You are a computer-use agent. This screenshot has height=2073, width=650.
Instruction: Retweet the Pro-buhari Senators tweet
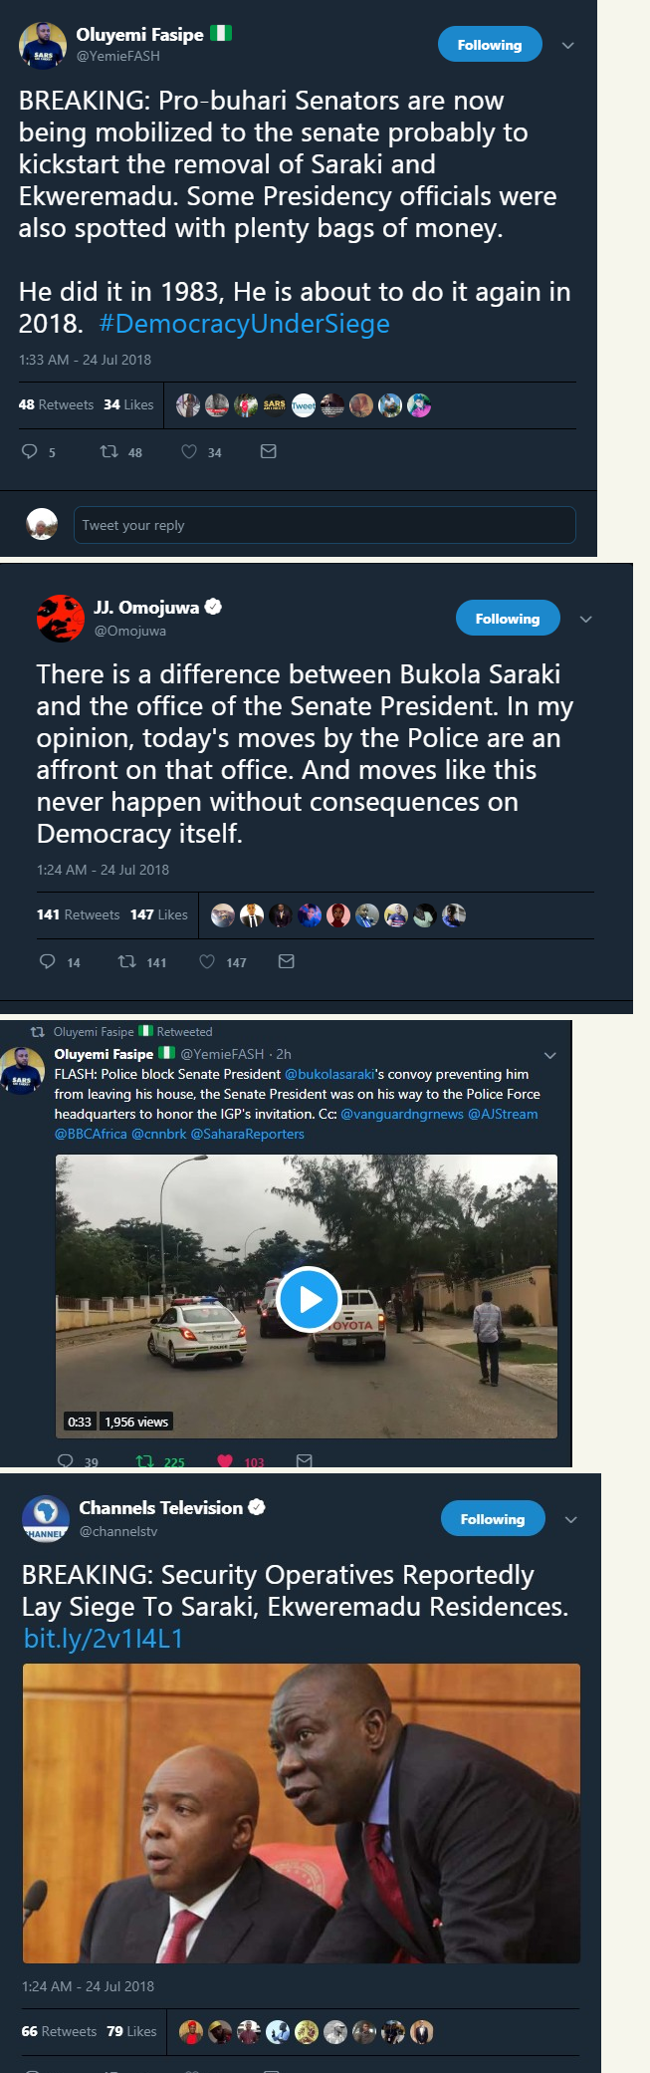(109, 452)
